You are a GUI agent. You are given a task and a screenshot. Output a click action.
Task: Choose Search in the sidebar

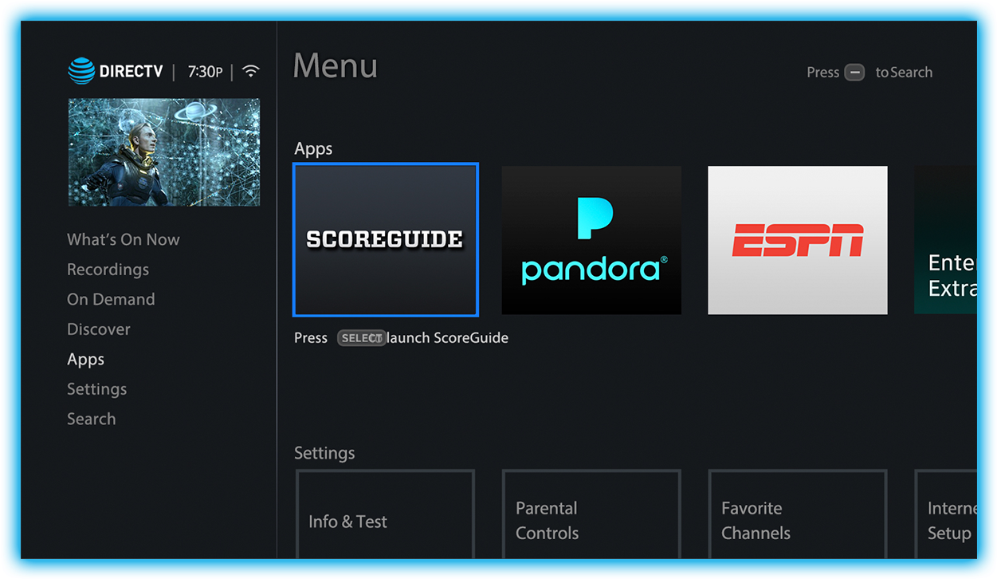[x=91, y=419]
